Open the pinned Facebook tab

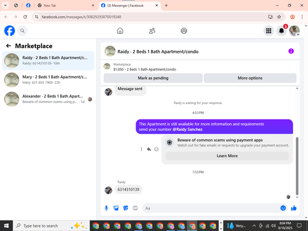28,6
